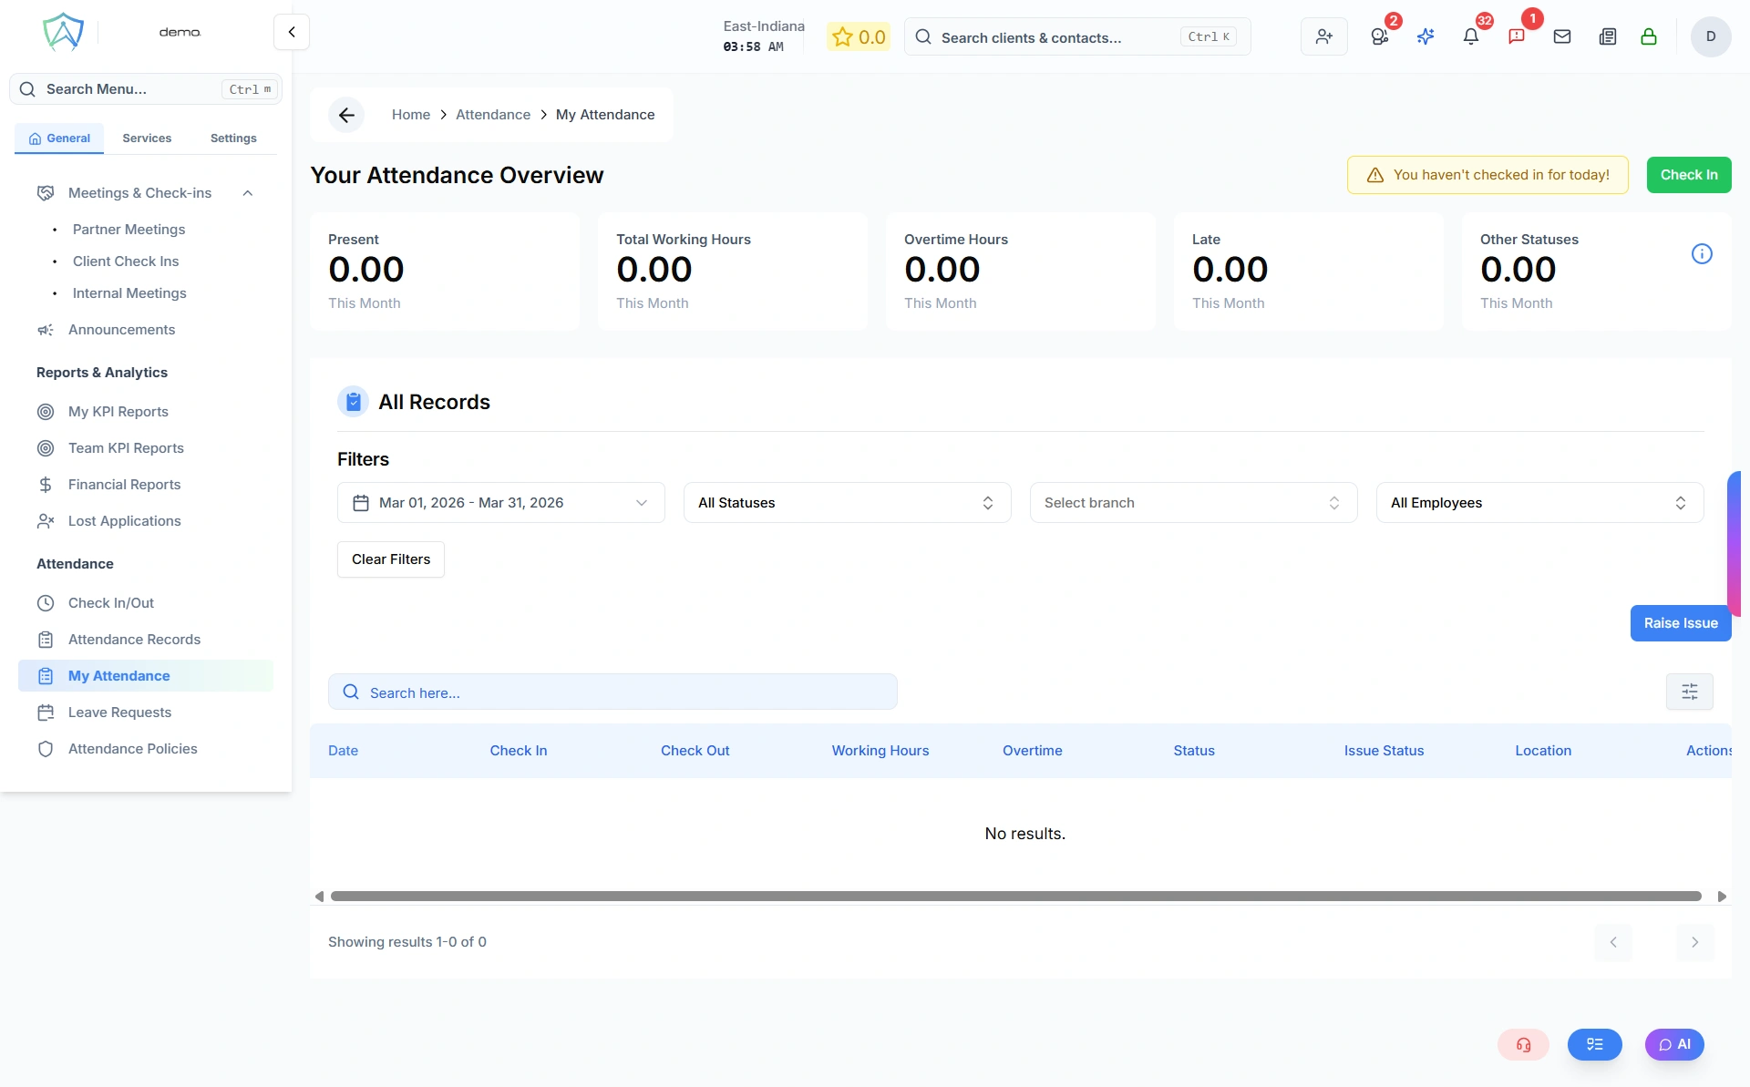Image resolution: width=1750 pixels, height=1087 pixels.
Task: Focus the Search here input field
Action: tap(612, 692)
